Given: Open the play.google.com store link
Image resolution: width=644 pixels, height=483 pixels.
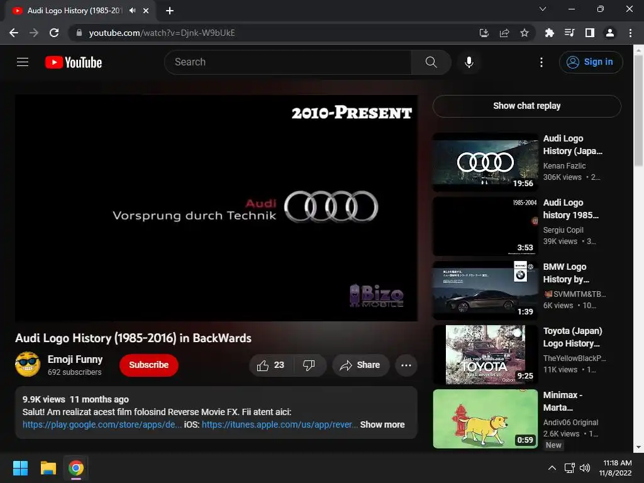Looking at the screenshot, I should click(x=102, y=425).
